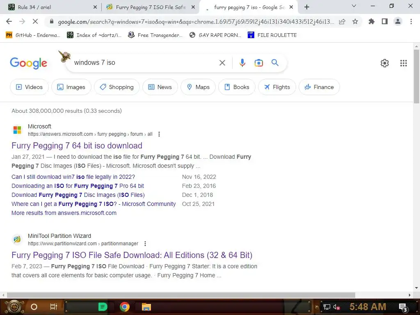Screen dimensions: 420x315
Task: Open the Extensions puzzle icon
Action: 371,21
